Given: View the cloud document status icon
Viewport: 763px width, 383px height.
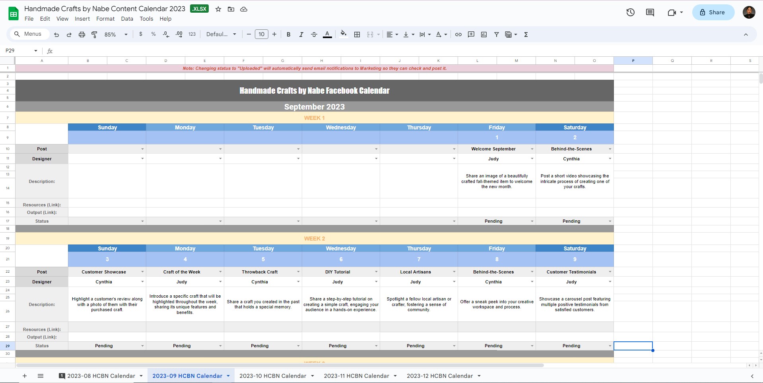Looking at the screenshot, I should coord(244,9).
